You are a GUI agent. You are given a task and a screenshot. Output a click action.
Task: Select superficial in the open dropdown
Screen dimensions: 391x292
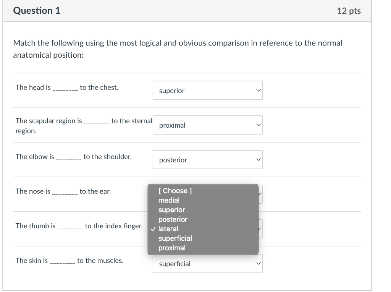pos(176,238)
